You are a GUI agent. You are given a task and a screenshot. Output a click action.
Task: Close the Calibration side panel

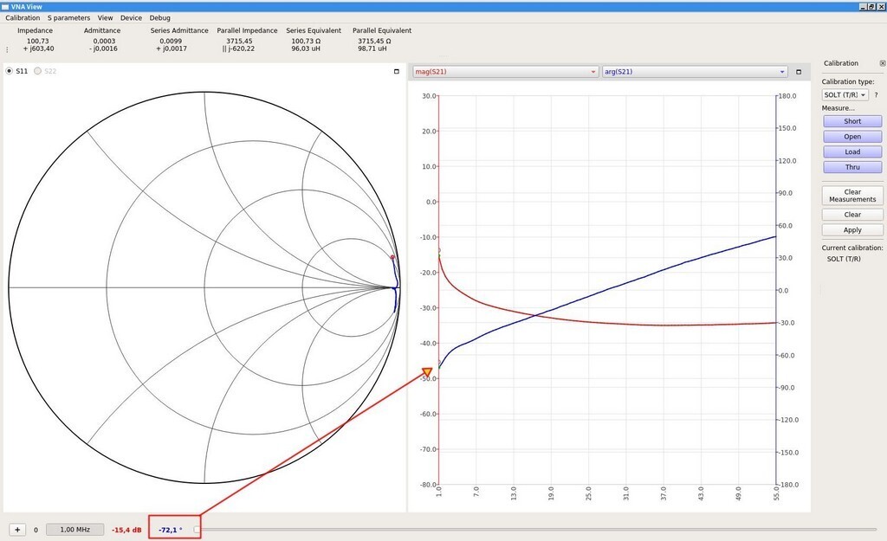(883, 63)
